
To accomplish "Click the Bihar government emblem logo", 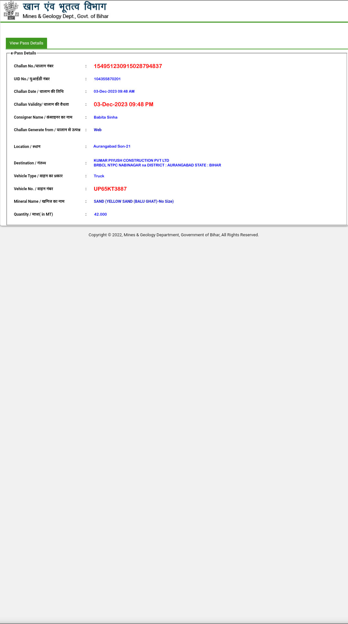I will tap(11, 10).
